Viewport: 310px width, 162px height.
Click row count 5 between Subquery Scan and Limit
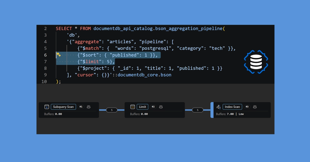112,110
